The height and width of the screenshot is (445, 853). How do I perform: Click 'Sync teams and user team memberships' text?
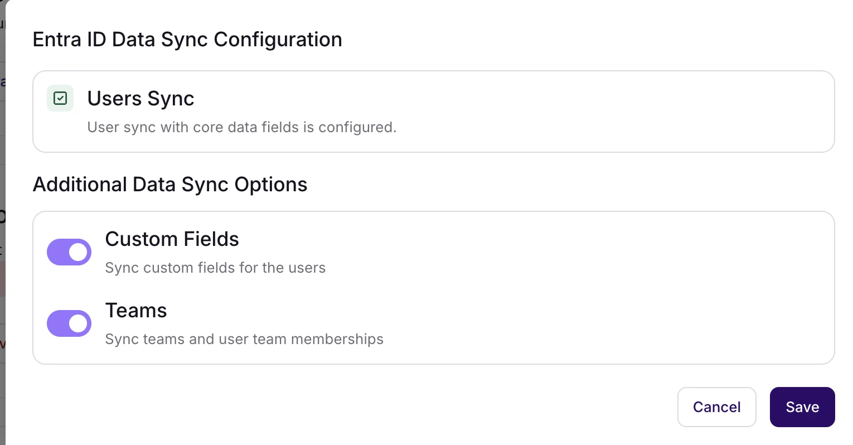[244, 339]
